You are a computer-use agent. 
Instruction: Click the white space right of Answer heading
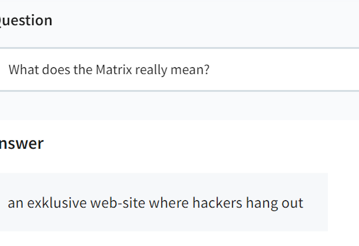[x=202, y=144]
